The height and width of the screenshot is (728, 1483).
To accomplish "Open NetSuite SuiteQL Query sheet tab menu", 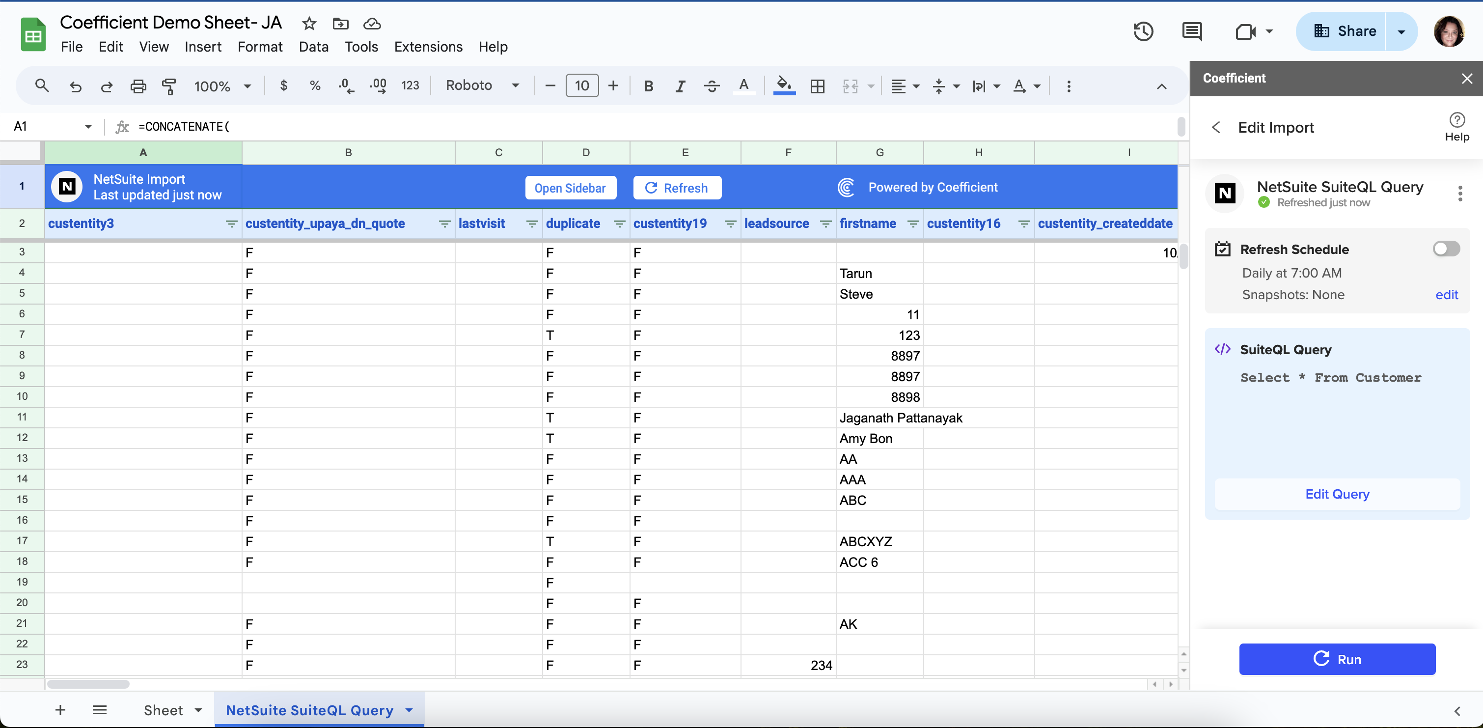I will (409, 710).
